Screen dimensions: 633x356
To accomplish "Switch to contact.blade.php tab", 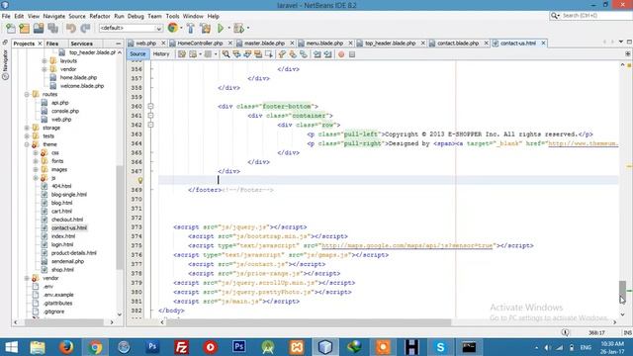I will click(458, 43).
